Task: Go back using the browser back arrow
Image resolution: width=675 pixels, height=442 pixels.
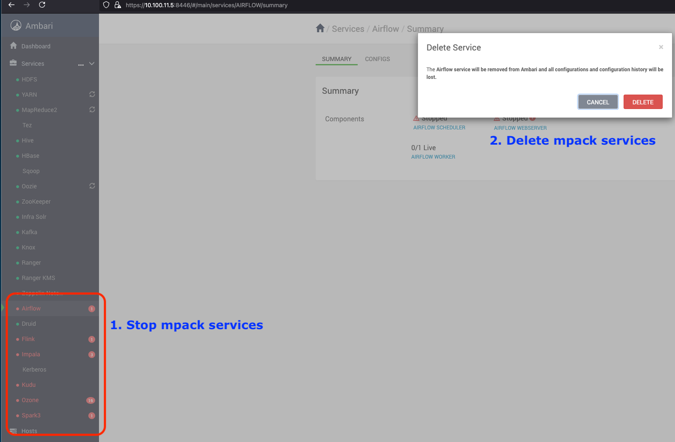Action: pos(11,5)
